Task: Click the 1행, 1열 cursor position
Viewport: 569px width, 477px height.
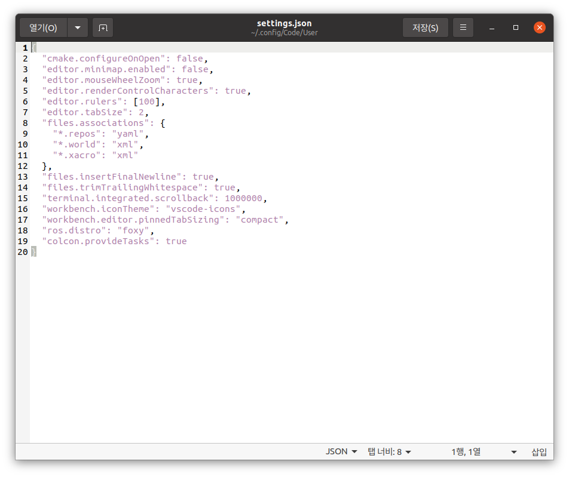Action: [466, 451]
